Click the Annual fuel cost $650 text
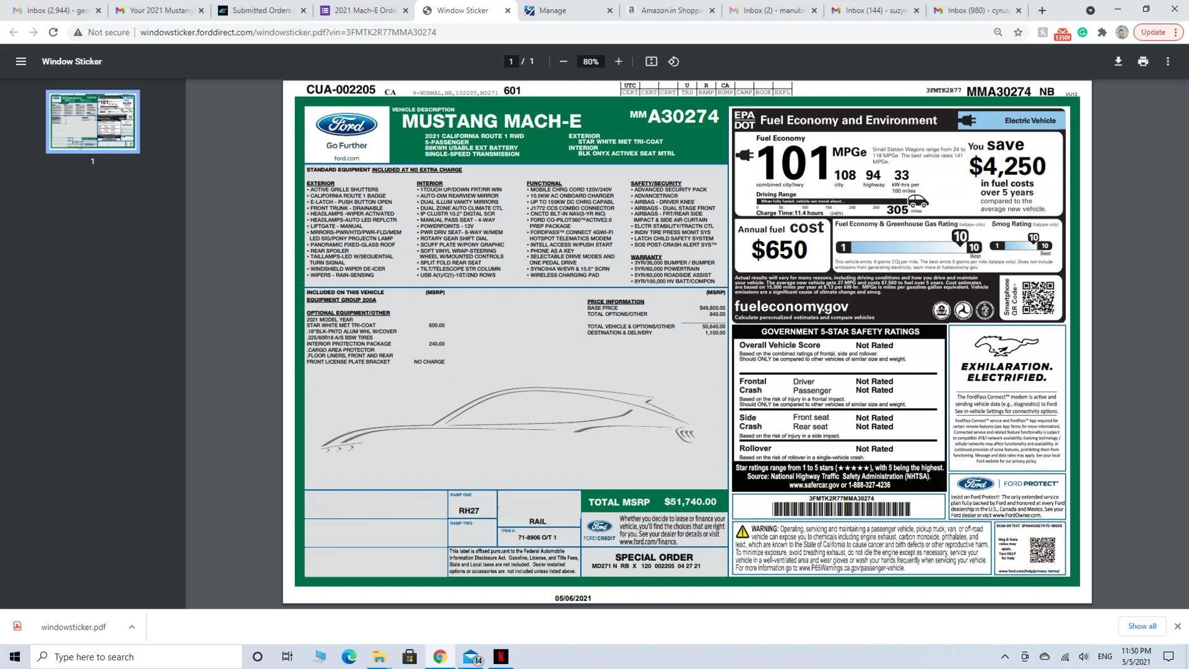 coord(781,241)
